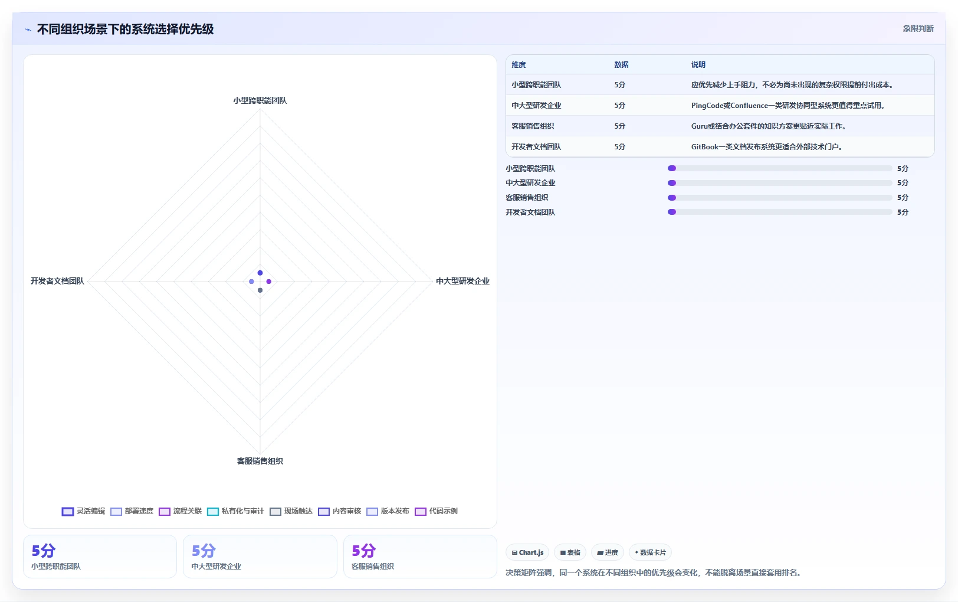Click the 小型跨职能团队 progress row label
This screenshot has width=958, height=602.
click(x=530, y=169)
